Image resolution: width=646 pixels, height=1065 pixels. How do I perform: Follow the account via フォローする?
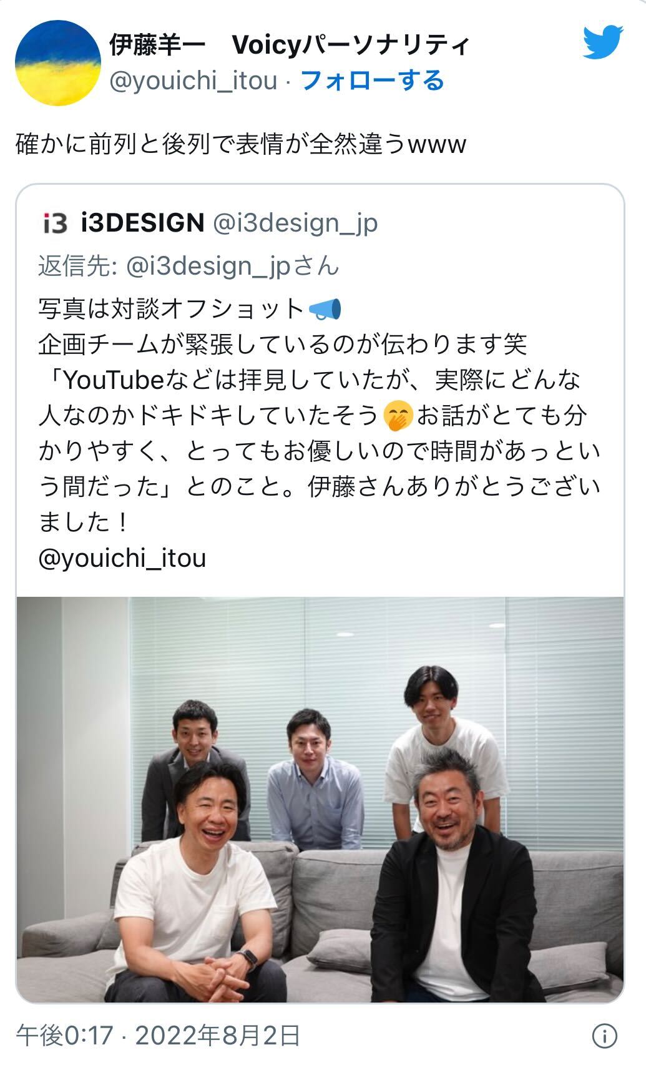[372, 81]
